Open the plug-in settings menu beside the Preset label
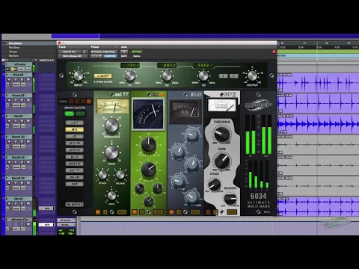Viewport: 359px width, 269px height. tap(116, 47)
